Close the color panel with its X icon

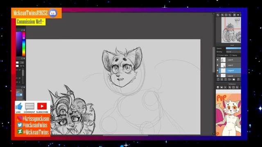pos(24,30)
